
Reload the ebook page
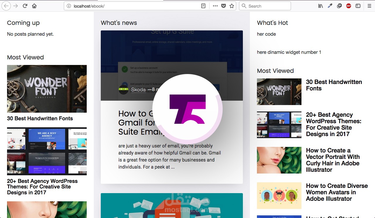pyautogui.click(x=25, y=6)
